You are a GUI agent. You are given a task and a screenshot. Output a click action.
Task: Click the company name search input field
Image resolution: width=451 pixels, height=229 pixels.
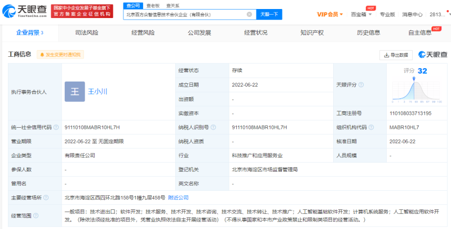(185, 14)
